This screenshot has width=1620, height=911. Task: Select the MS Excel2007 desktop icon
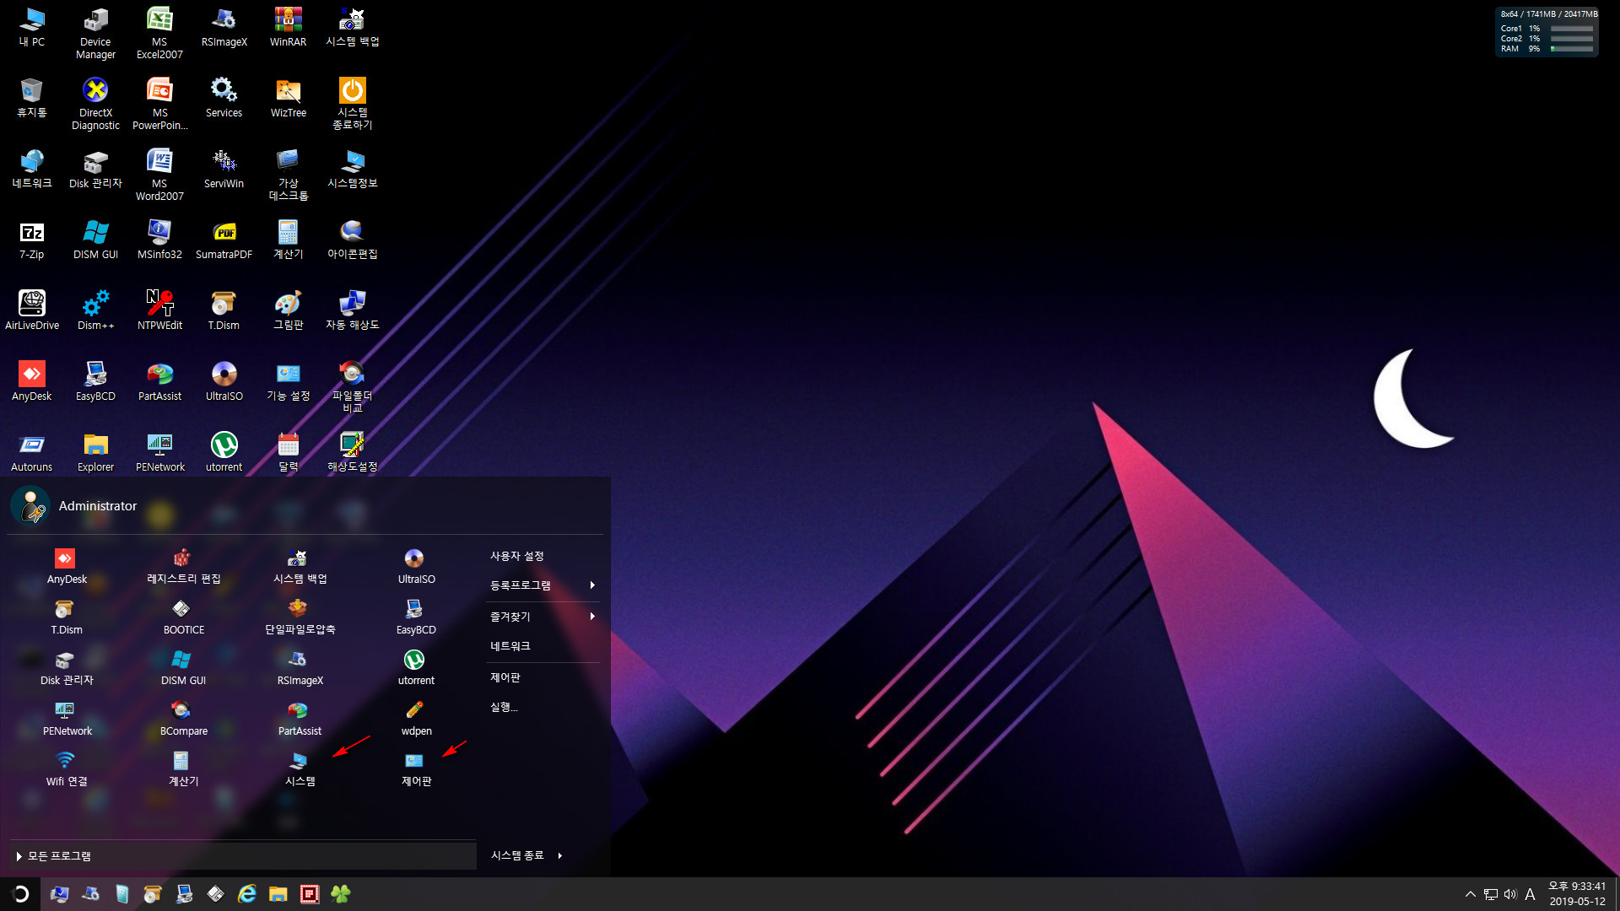159,33
